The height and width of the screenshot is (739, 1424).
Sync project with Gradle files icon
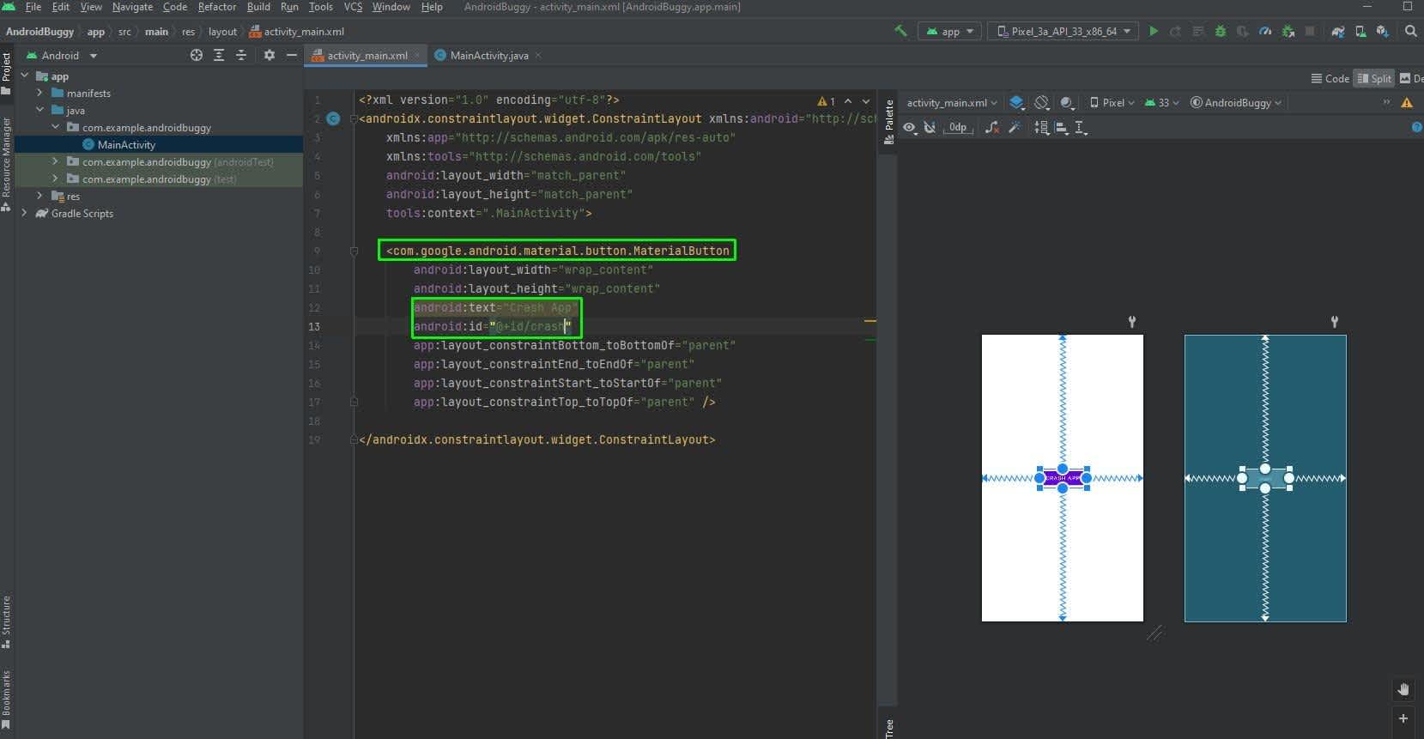coord(1337,31)
